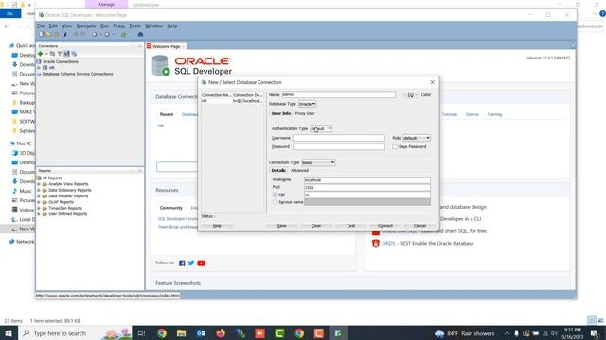Expand User Defined Reports node
606x340 pixels.
[x=39, y=214]
